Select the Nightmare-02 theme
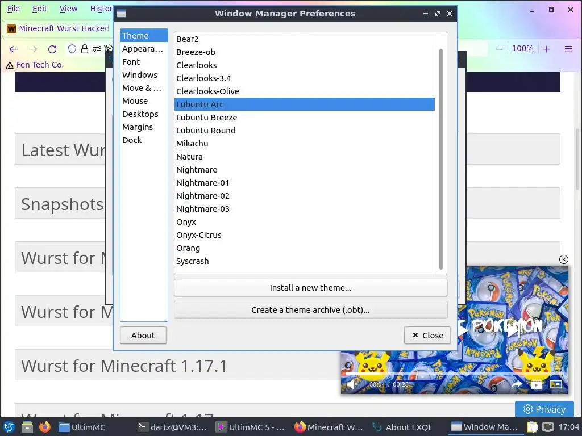Image resolution: width=582 pixels, height=436 pixels. point(305,196)
